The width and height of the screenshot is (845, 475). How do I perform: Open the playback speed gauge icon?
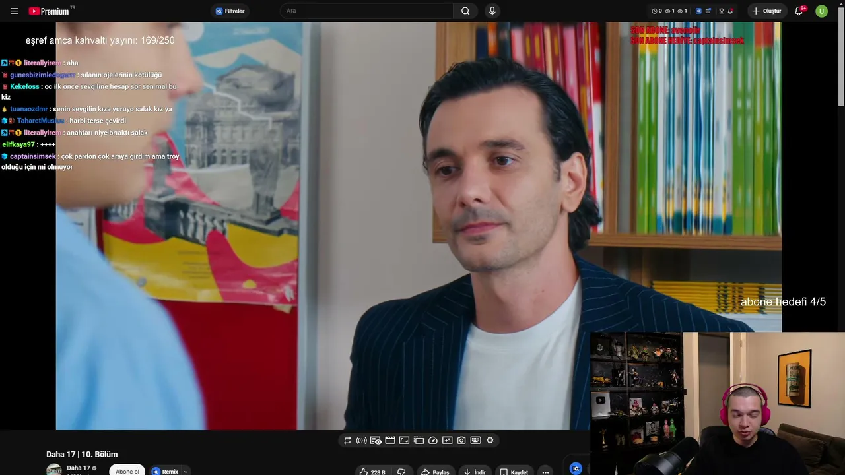433,441
